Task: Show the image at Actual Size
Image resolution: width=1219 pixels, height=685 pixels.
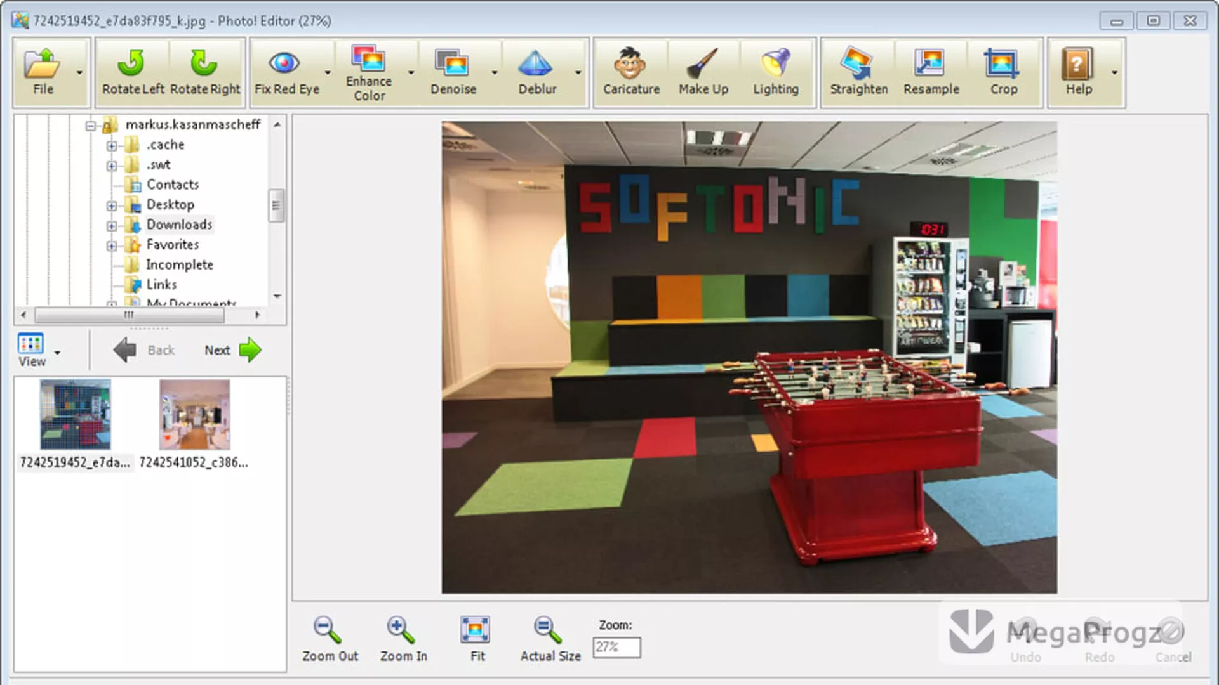Action: (x=550, y=639)
